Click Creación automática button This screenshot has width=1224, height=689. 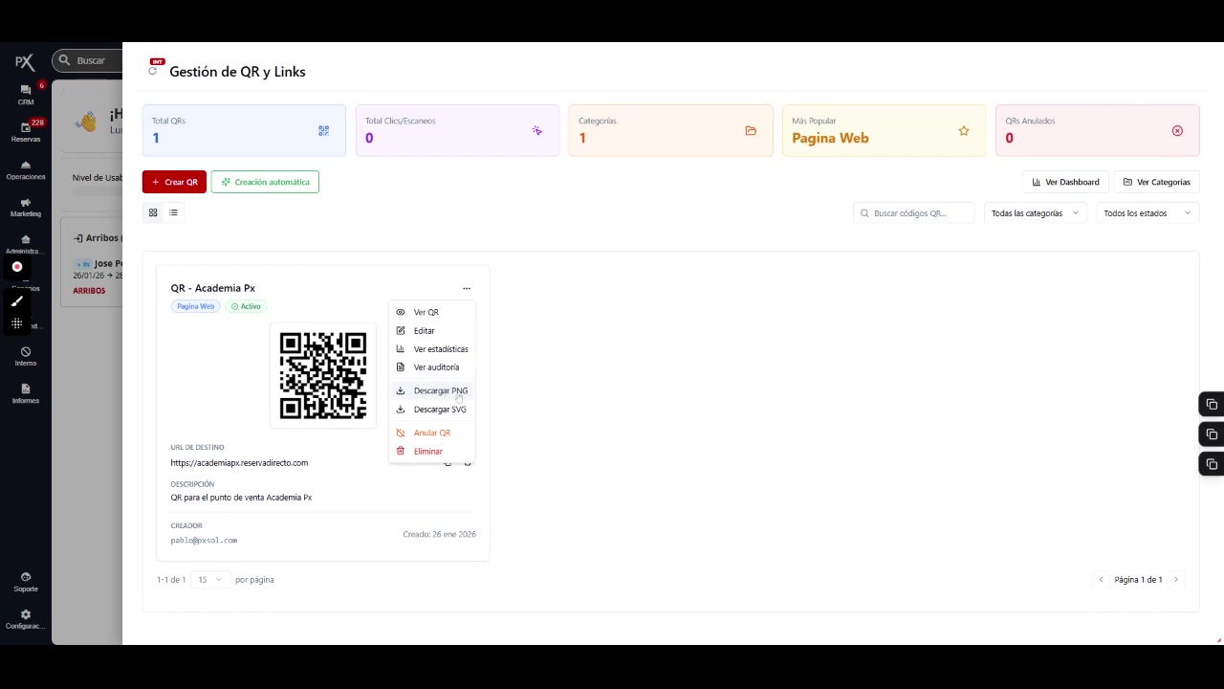coord(265,182)
